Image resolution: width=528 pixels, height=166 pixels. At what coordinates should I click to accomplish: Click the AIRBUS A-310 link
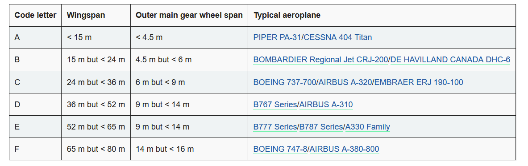(326, 105)
